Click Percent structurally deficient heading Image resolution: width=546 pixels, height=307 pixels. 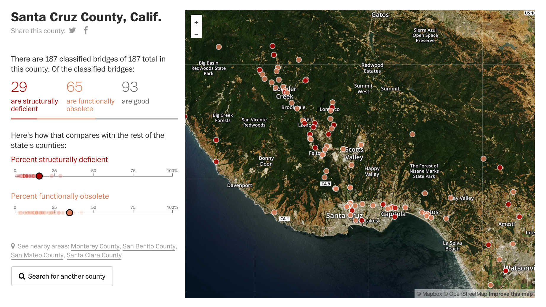(60, 159)
